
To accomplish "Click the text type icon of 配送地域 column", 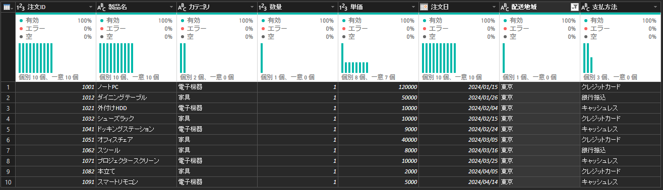I will (505, 7).
